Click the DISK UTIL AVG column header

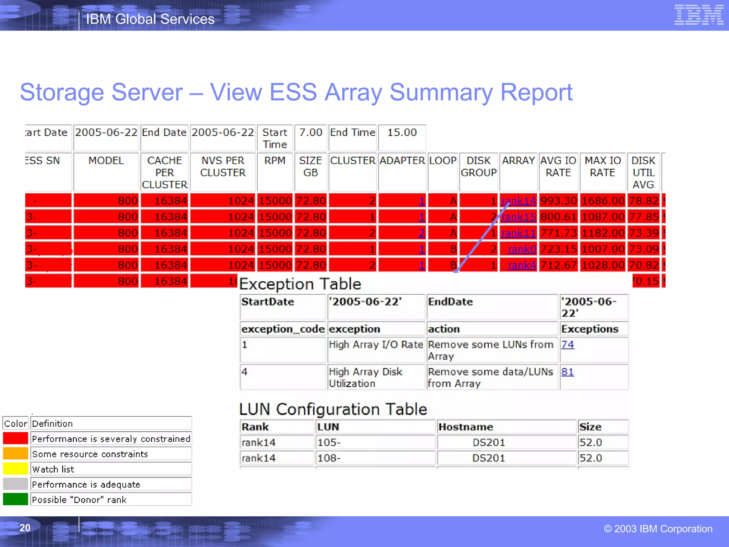click(x=643, y=172)
